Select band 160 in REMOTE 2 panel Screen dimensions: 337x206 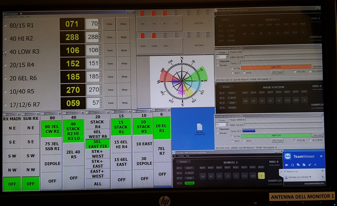tap(203, 176)
